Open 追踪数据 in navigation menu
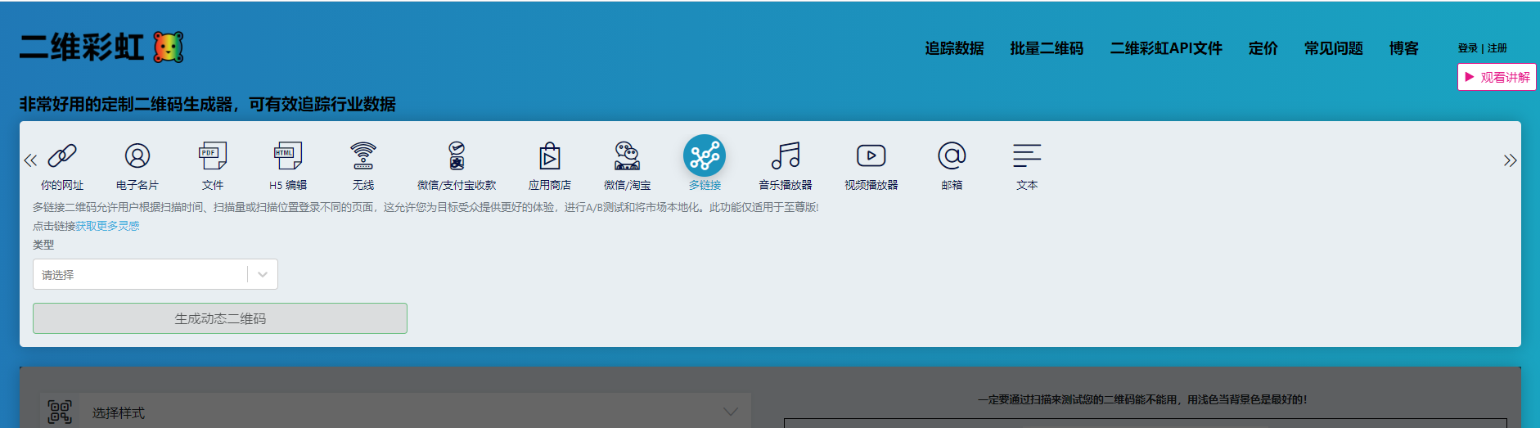The width and height of the screenshot is (1540, 428). click(954, 48)
